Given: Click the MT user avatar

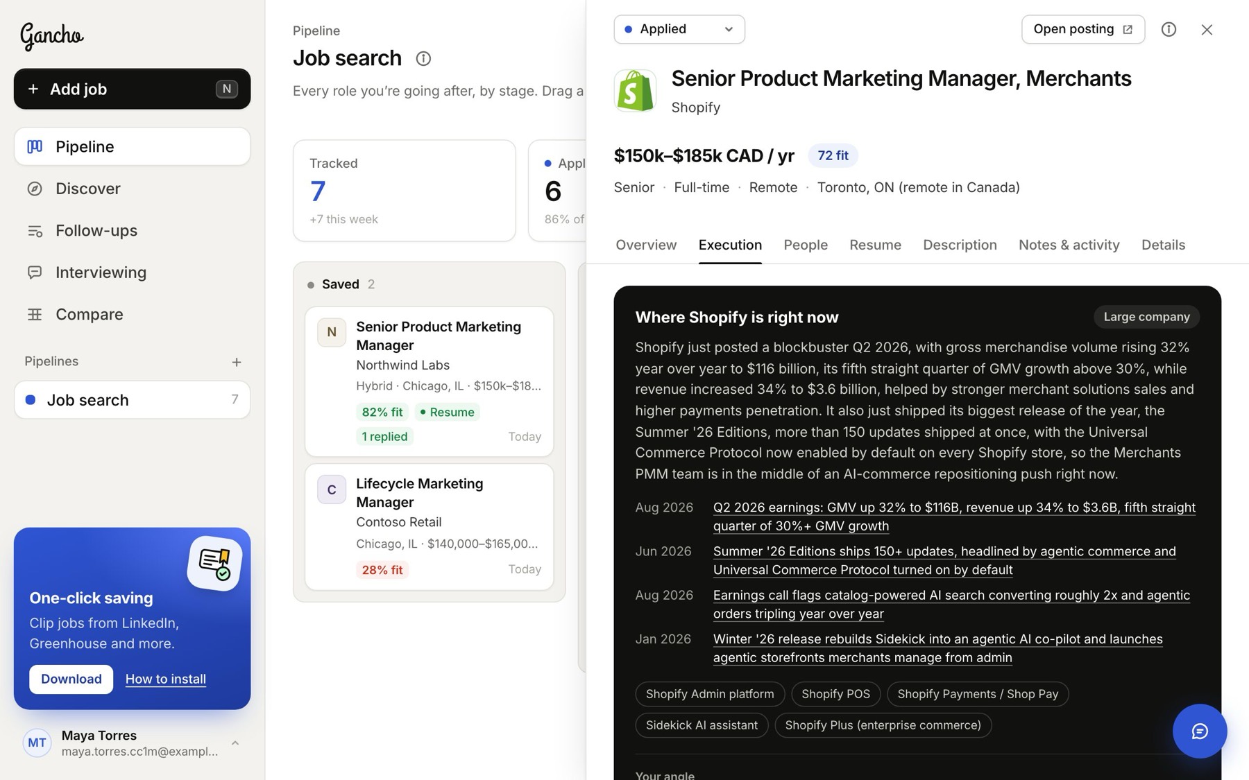Looking at the screenshot, I should click(x=37, y=743).
